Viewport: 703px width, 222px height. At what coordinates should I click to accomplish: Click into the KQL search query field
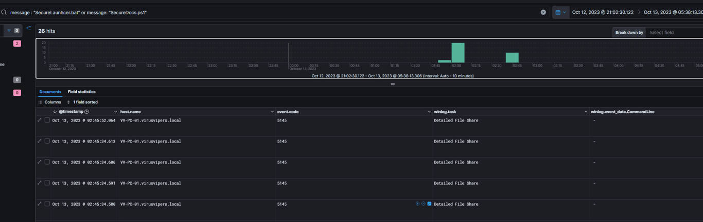pyautogui.click(x=273, y=12)
